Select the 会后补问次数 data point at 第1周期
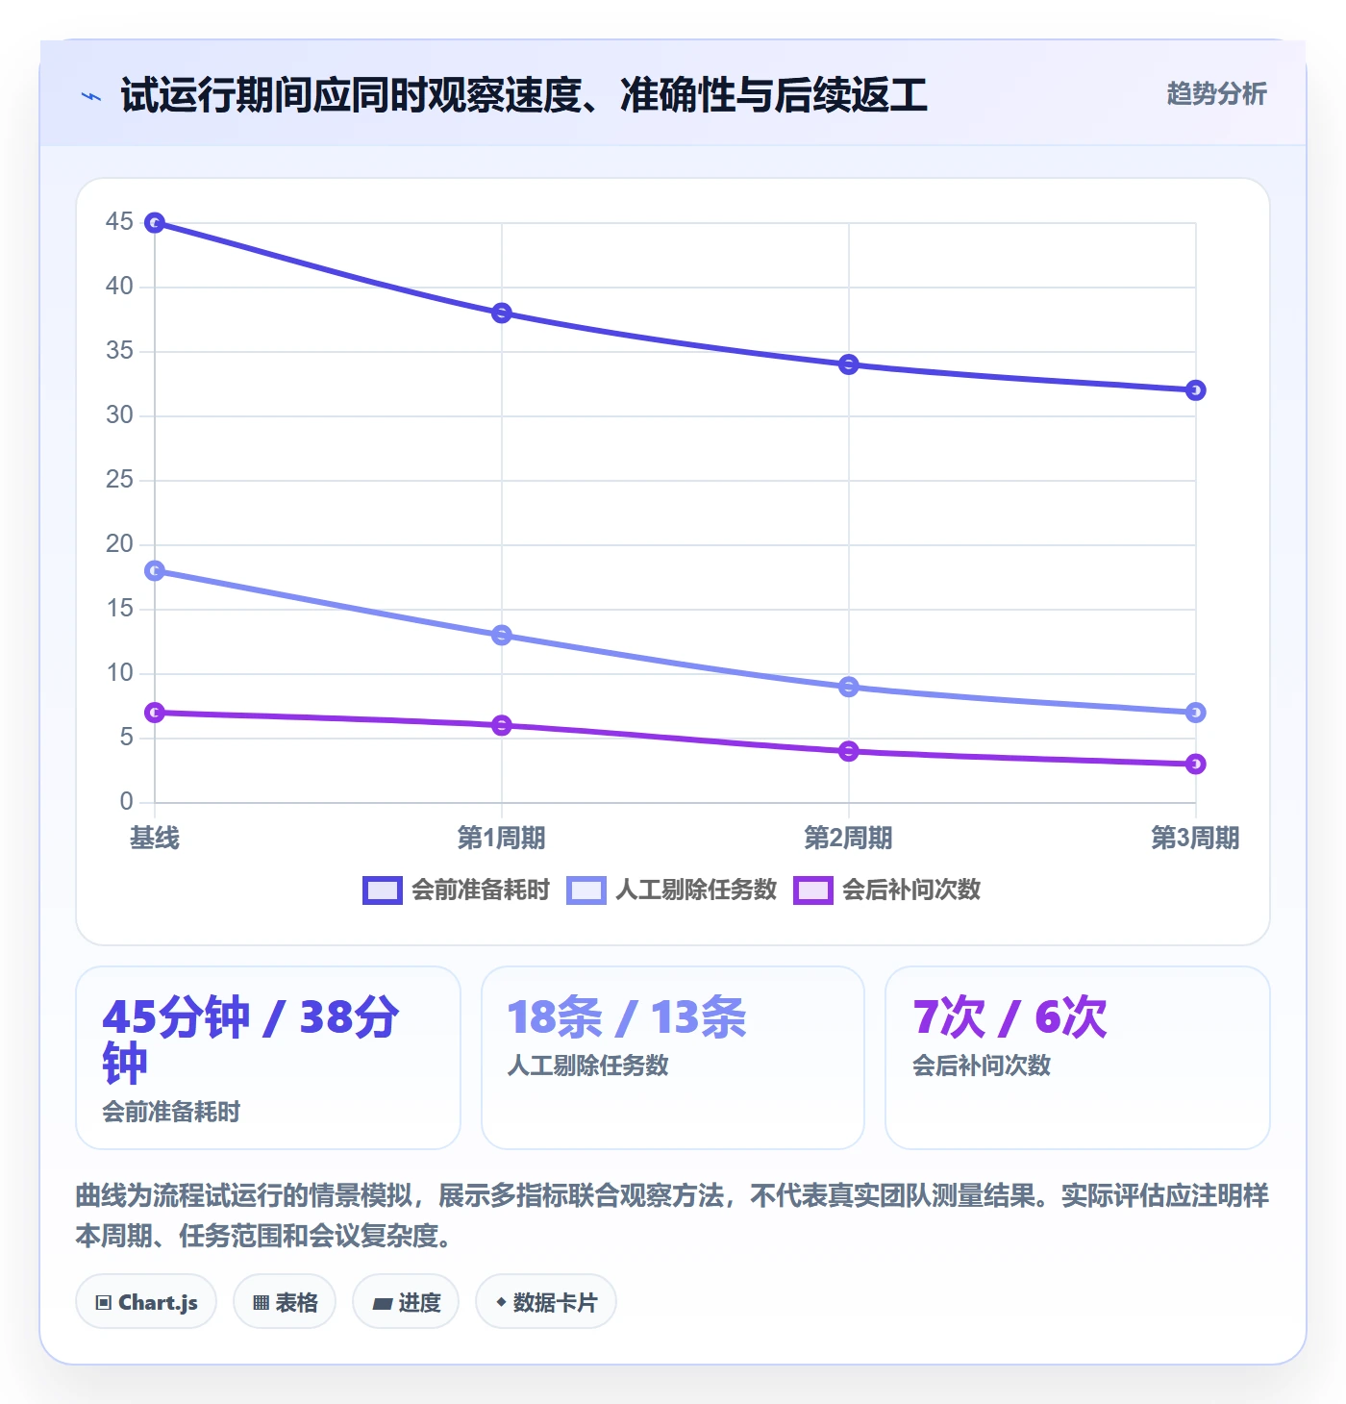The height and width of the screenshot is (1404, 1346). coord(502,725)
